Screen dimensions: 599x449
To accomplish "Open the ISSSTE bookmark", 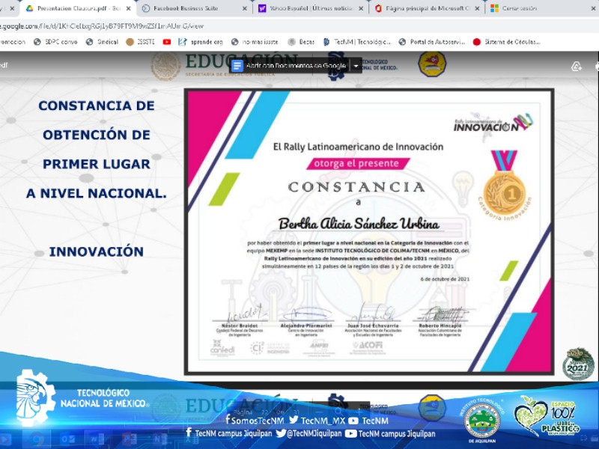I will [x=140, y=42].
